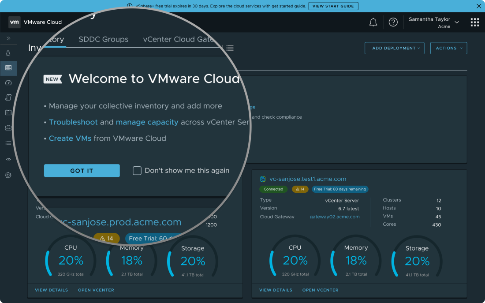Image resolution: width=485 pixels, height=303 pixels.
Task: Click the magnified warning 14 badge
Action: click(x=106, y=238)
